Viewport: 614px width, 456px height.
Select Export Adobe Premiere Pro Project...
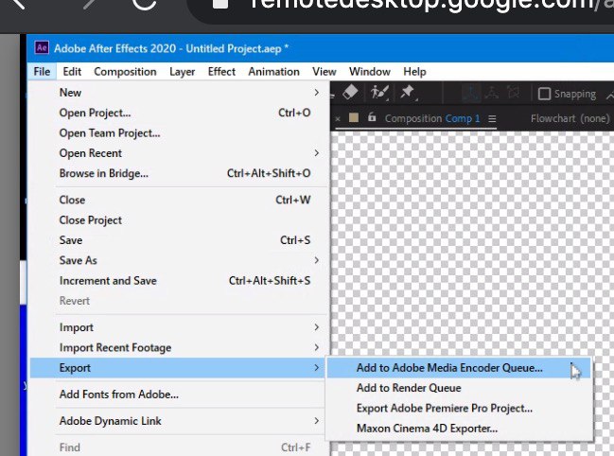click(x=459, y=409)
